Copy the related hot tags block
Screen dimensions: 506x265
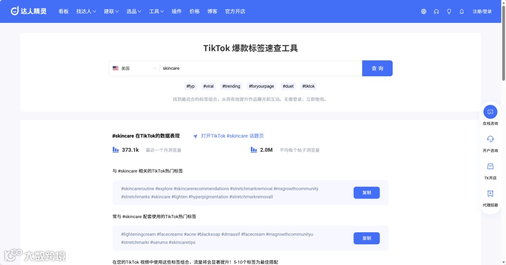coord(366,192)
